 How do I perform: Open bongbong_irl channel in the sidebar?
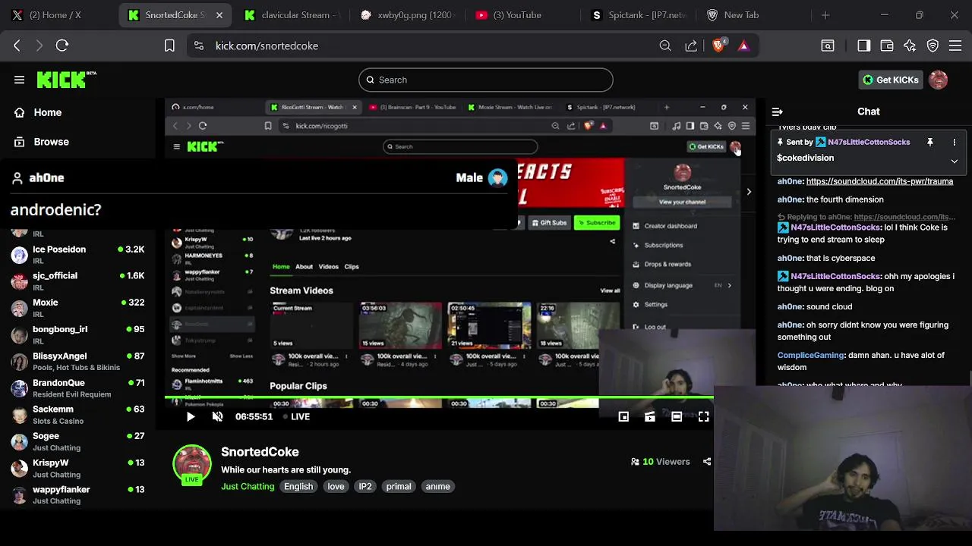[x=77, y=334]
